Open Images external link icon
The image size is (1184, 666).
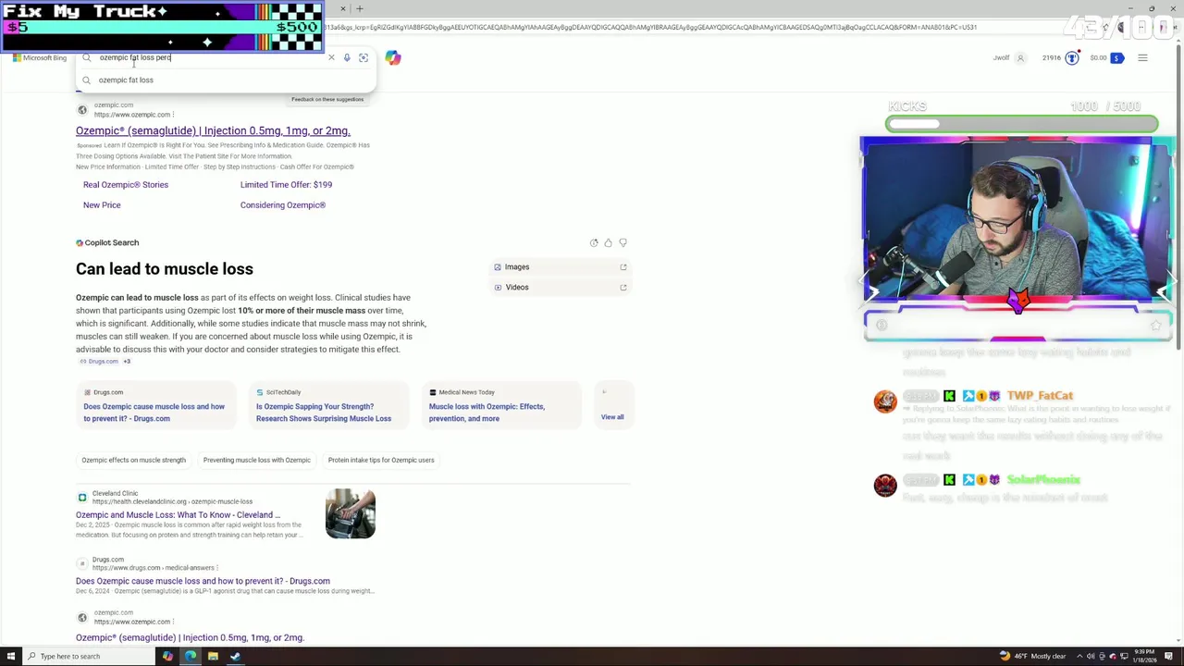pyautogui.click(x=623, y=267)
